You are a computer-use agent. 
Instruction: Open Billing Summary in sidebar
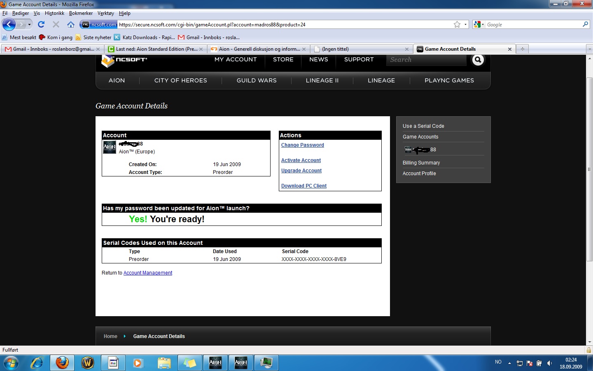pos(421,163)
